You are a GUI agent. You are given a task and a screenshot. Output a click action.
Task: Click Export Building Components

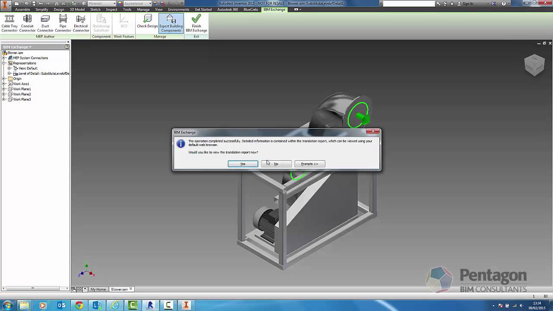coord(171,23)
